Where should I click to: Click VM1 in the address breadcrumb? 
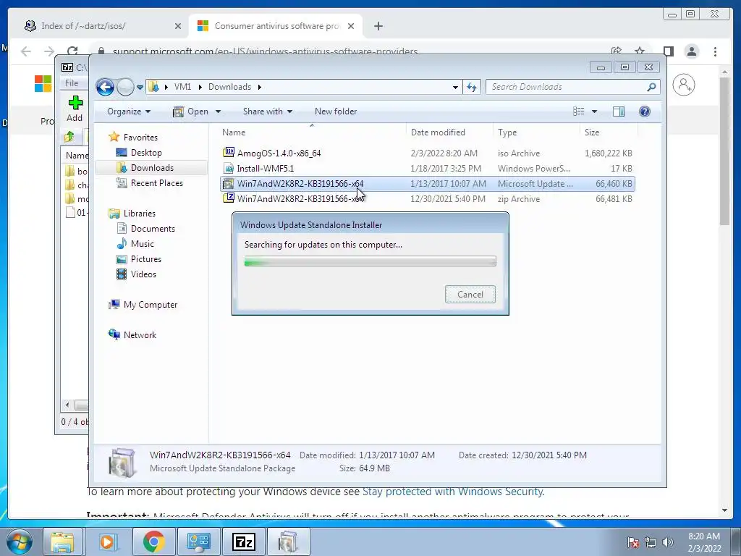click(x=182, y=87)
